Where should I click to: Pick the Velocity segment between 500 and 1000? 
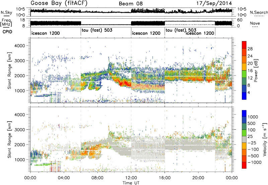244,120
